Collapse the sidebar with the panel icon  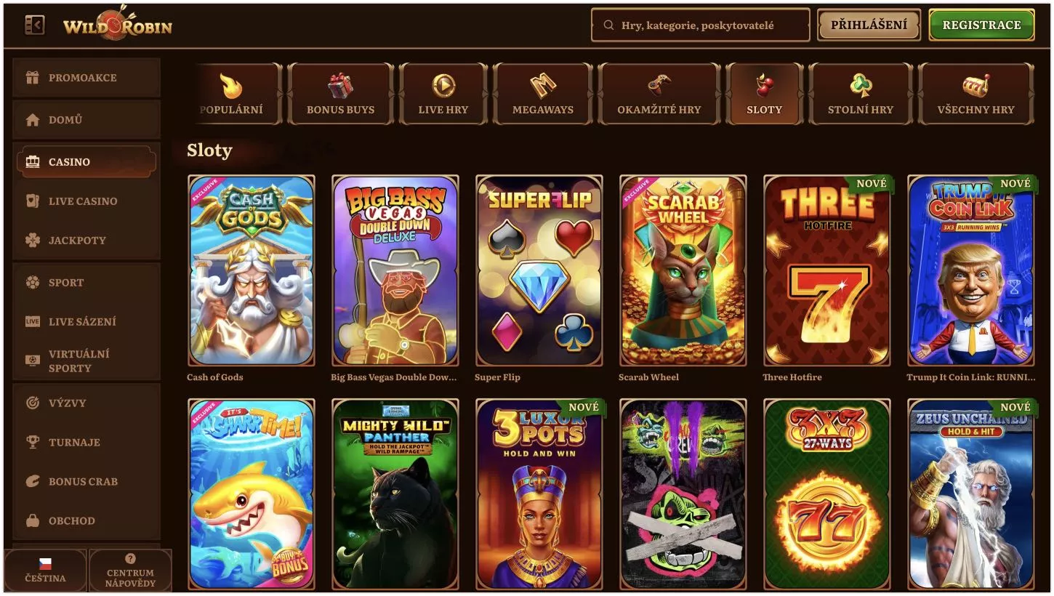34,25
